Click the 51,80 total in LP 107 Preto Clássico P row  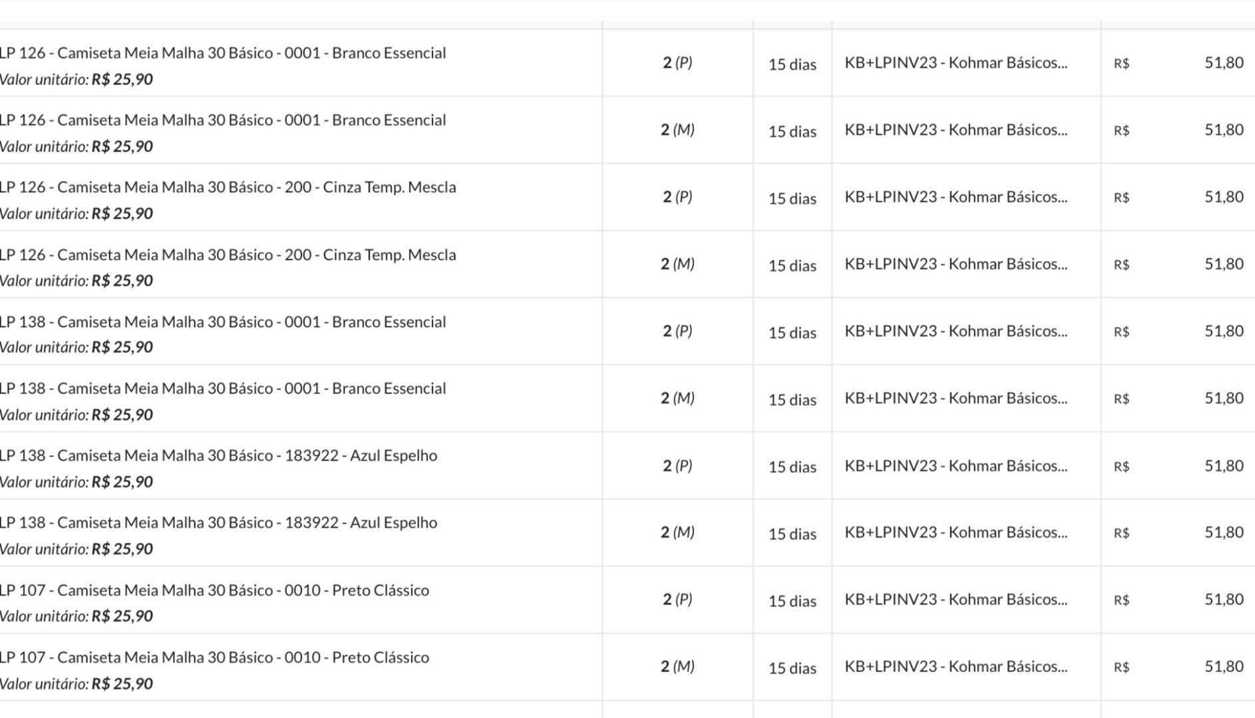[1223, 600]
